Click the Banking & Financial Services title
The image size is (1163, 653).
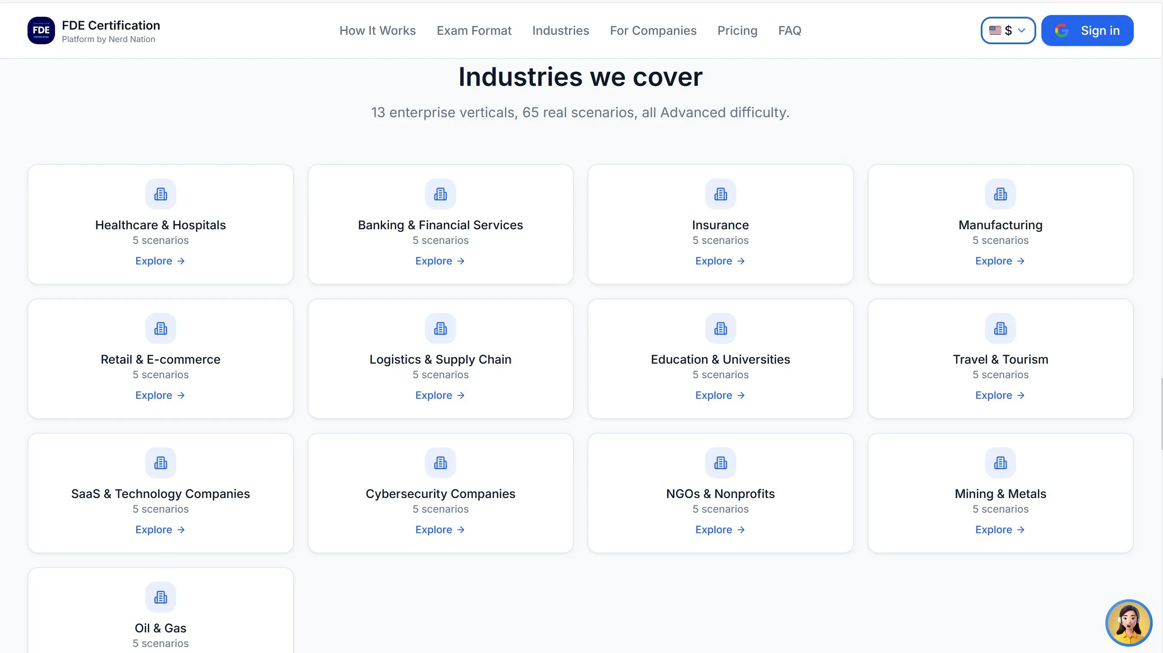(441, 225)
